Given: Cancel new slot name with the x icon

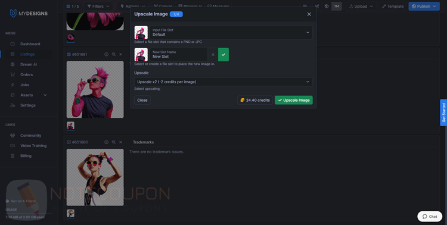Looking at the screenshot, I should pyautogui.click(x=213, y=55).
